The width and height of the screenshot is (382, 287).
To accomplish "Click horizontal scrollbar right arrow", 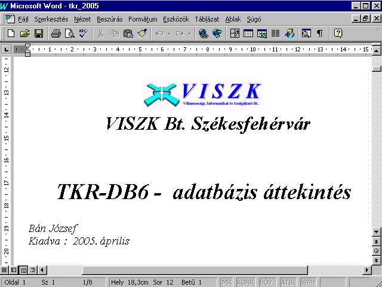I will tap(367, 270).
